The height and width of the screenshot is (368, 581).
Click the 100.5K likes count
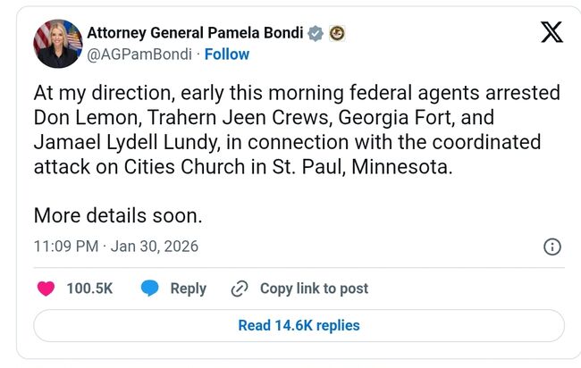(89, 289)
